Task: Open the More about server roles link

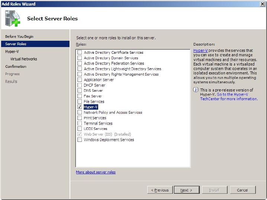Action: [96, 172]
